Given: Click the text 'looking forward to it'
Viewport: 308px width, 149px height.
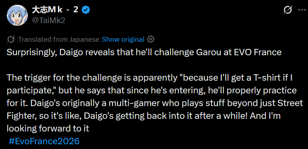Looking at the screenshot, I should click(48, 129).
